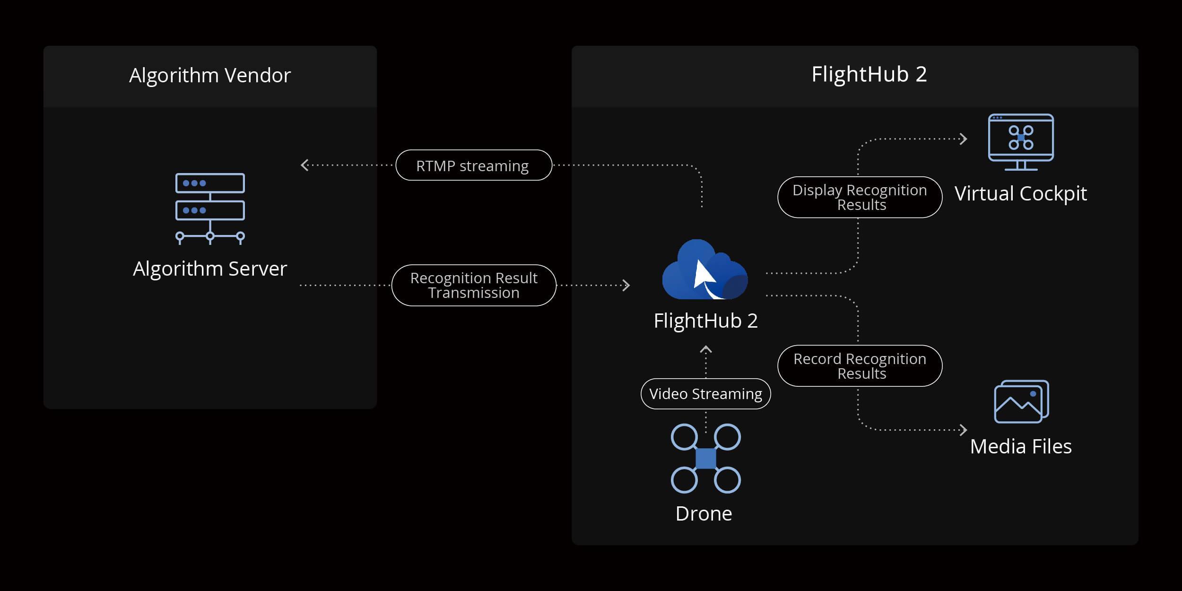Toggle the RTMP streaming pill label
Image resolution: width=1182 pixels, height=591 pixels.
[x=473, y=165]
